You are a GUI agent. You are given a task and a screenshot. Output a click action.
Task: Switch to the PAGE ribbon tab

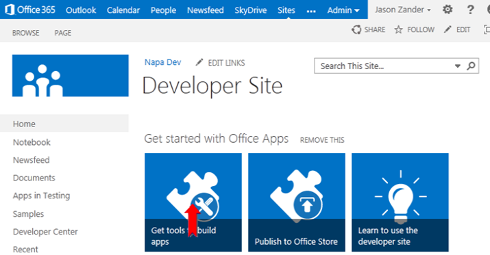click(x=63, y=33)
